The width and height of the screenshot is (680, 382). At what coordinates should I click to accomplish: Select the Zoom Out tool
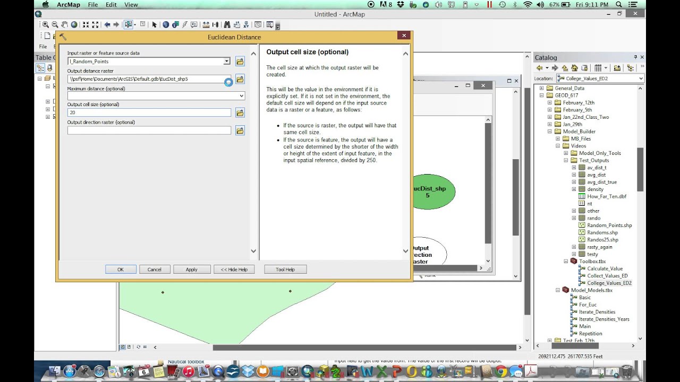[x=55, y=24]
